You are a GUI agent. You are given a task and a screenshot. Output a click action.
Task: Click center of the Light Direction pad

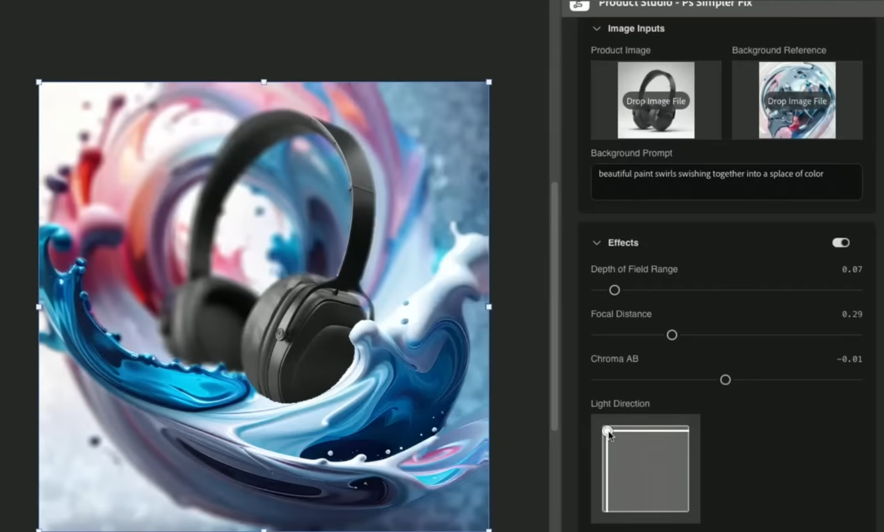click(645, 469)
